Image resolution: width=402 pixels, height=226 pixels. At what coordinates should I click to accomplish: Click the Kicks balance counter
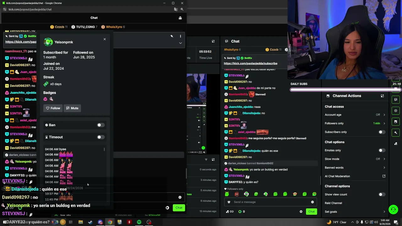click(242, 212)
